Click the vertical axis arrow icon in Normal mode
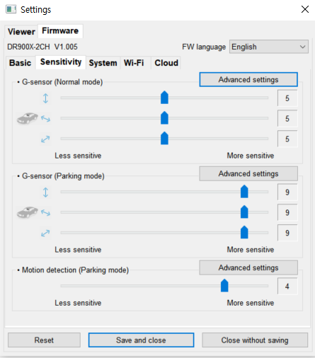Viewport: 315px width, 358px height. (45, 98)
